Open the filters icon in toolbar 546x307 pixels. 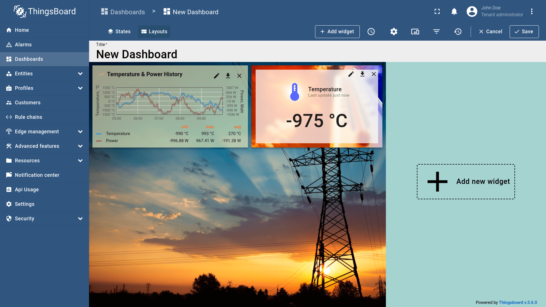tap(437, 32)
